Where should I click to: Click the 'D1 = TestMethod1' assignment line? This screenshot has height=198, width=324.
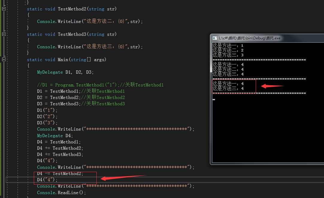point(81,91)
